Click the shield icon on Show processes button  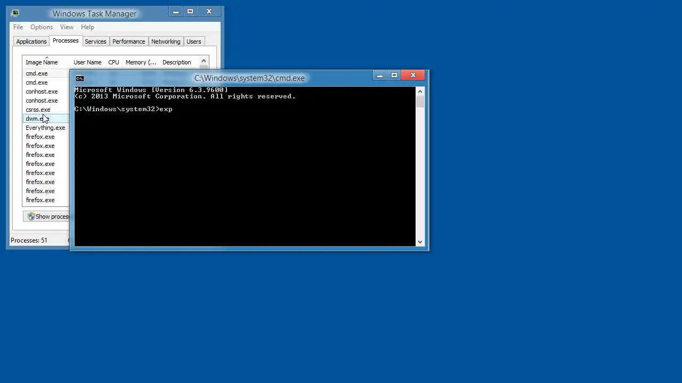coord(31,217)
